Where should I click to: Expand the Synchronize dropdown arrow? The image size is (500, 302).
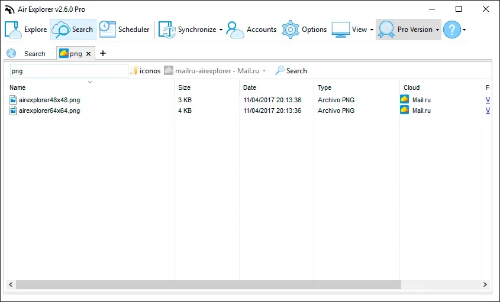[221, 30]
